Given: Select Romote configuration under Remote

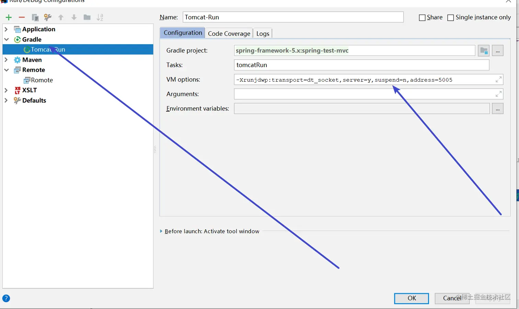Looking at the screenshot, I should point(42,80).
